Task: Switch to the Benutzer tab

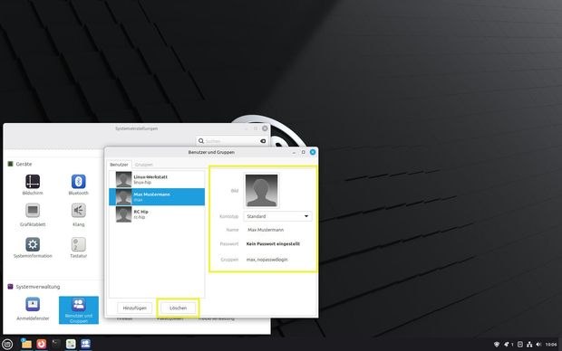Action: [x=119, y=165]
